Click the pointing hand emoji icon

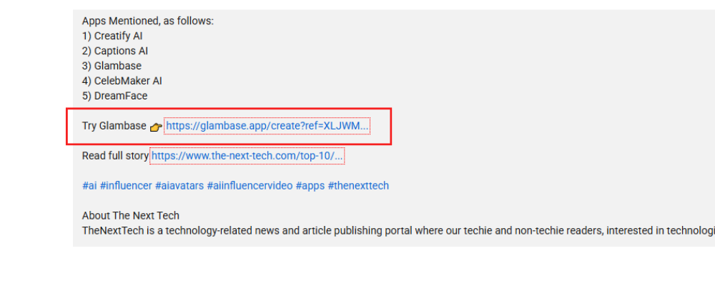156,127
